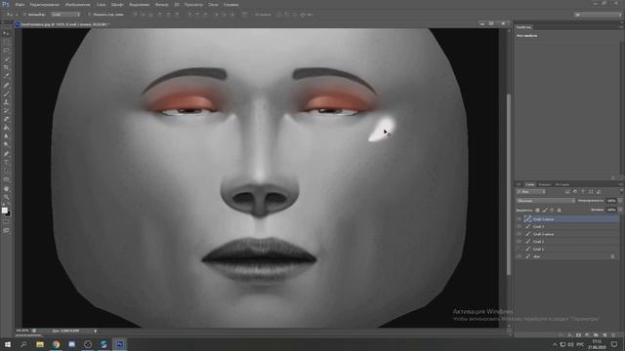
Task: Open the Редактирование menu
Action: tap(45, 4)
